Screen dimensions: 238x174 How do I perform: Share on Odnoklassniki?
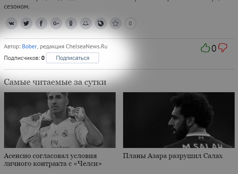pos(71,23)
